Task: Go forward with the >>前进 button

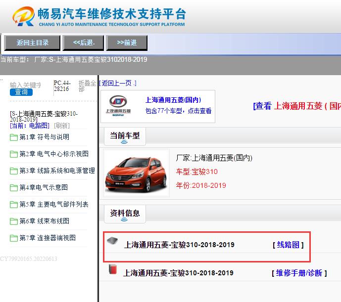Action: point(127,43)
